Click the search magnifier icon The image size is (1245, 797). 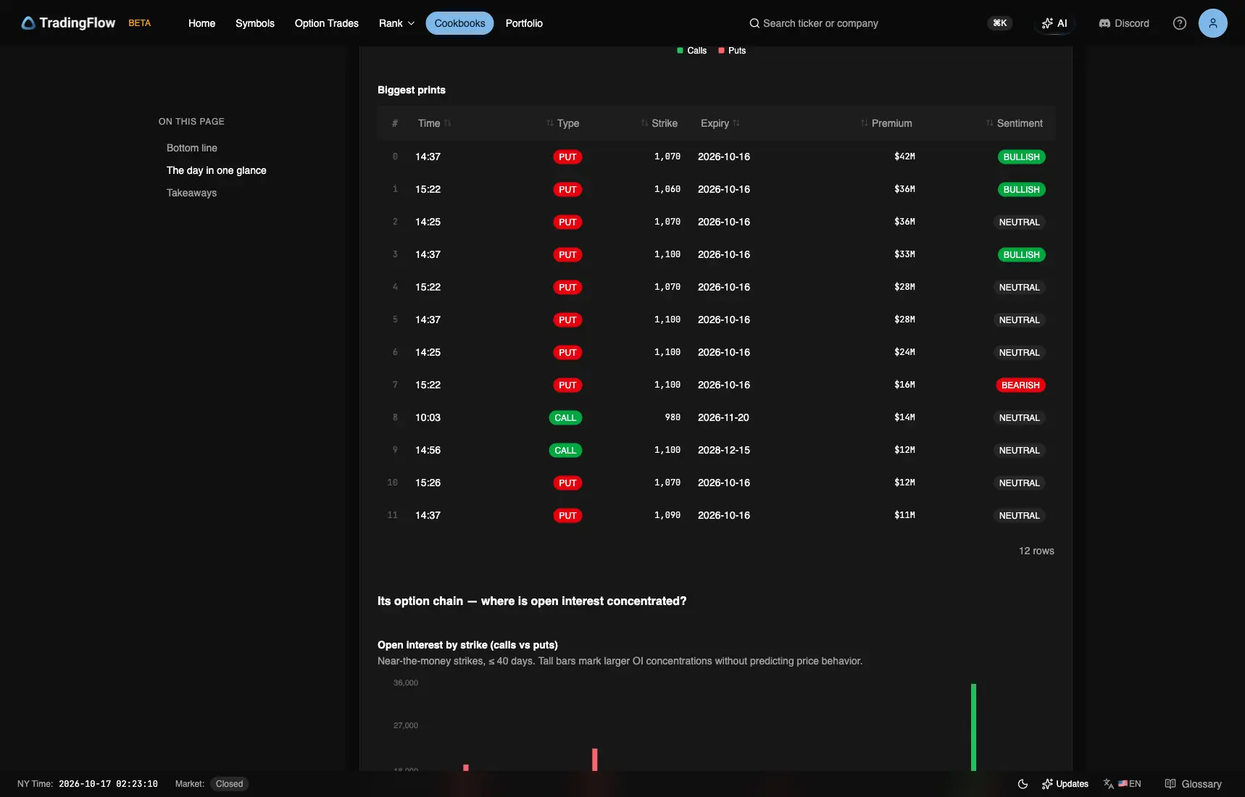coord(754,23)
